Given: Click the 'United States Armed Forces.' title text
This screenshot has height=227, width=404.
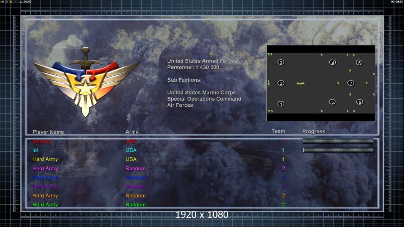Looking at the screenshot, I should pos(203,61).
